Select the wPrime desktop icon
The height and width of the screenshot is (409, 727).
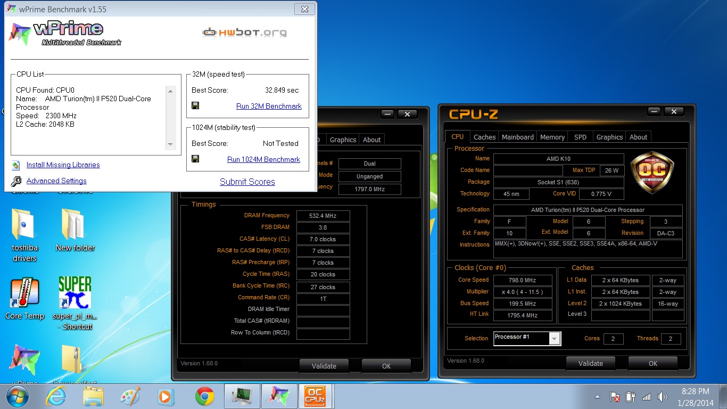[24, 365]
